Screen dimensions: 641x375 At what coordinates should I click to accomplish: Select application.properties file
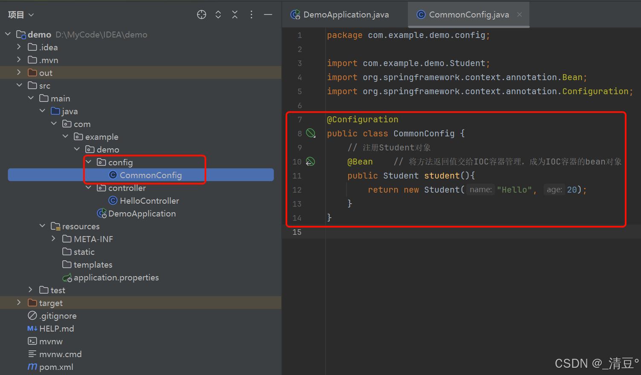click(x=116, y=277)
